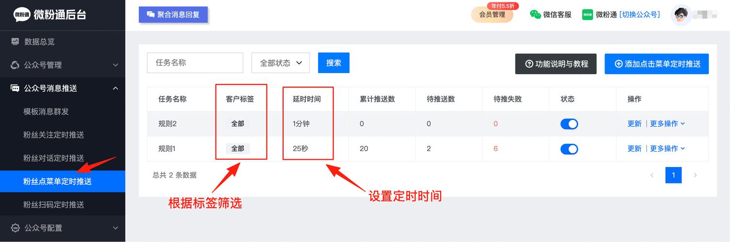Click 更新 link for 规则1
The image size is (730, 242).
pyautogui.click(x=635, y=149)
